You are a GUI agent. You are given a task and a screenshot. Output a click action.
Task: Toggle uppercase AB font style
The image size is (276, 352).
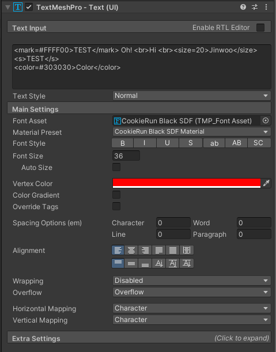pos(236,143)
